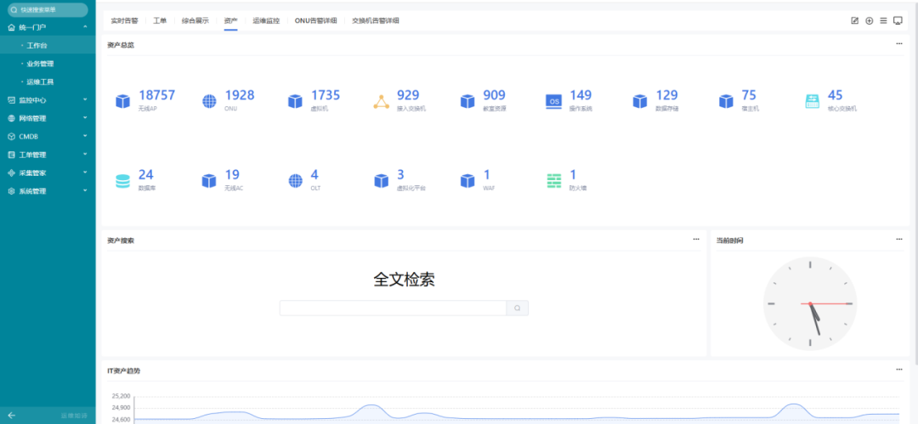
Task: Click the search magnifier button under 全文检索
Action: (517, 308)
